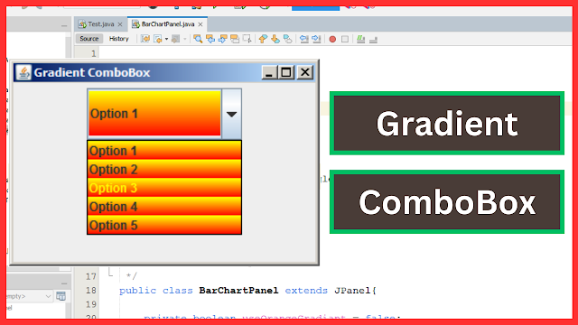Image resolution: width=578 pixels, height=325 pixels.
Task: Close the Test.java tab
Action: click(120, 24)
